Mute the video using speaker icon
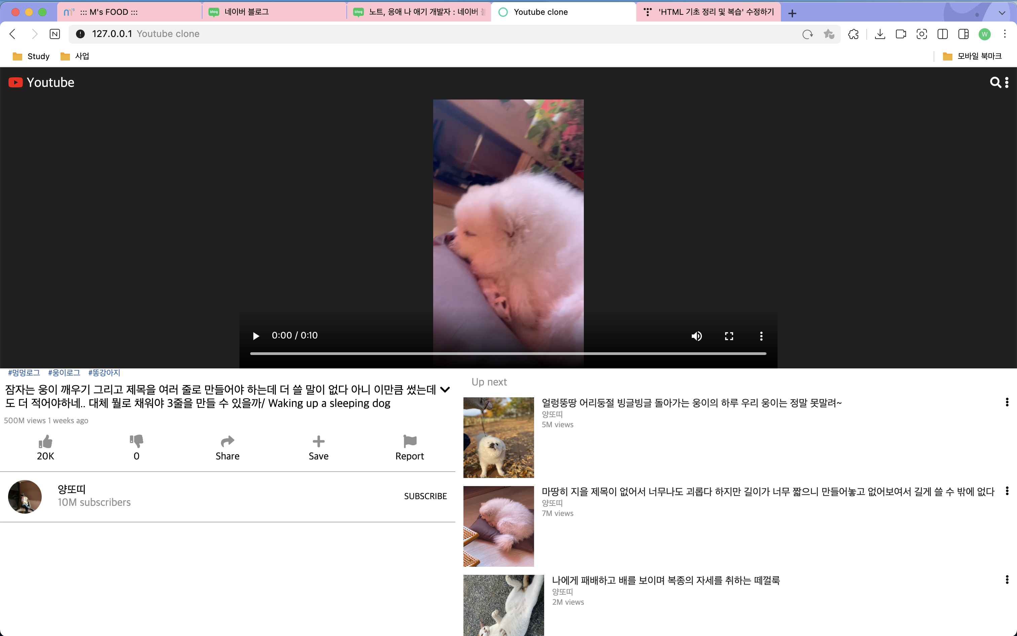The height and width of the screenshot is (636, 1017). [x=697, y=336]
